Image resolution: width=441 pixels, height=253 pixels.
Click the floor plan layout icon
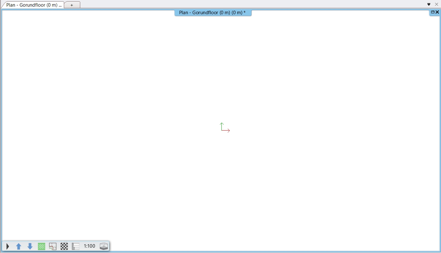click(53, 246)
